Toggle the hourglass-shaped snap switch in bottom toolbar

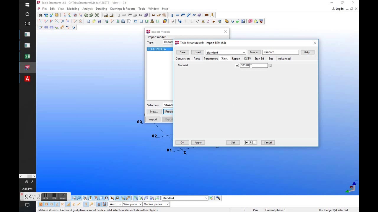(86, 204)
